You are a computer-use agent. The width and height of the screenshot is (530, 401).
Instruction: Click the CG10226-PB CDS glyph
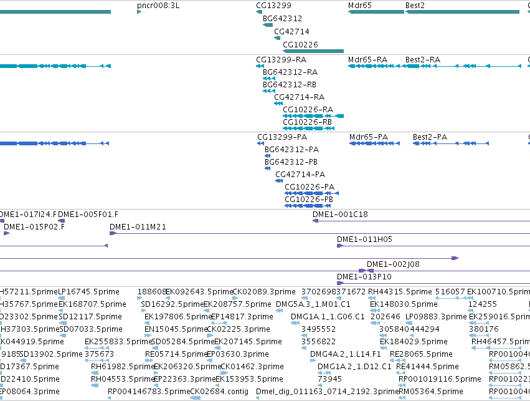coord(308,206)
